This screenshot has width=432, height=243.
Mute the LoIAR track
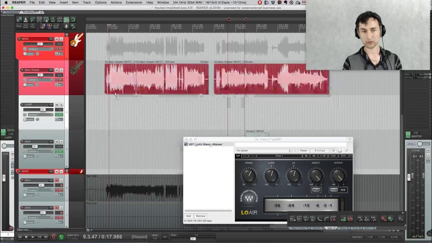click(57, 105)
